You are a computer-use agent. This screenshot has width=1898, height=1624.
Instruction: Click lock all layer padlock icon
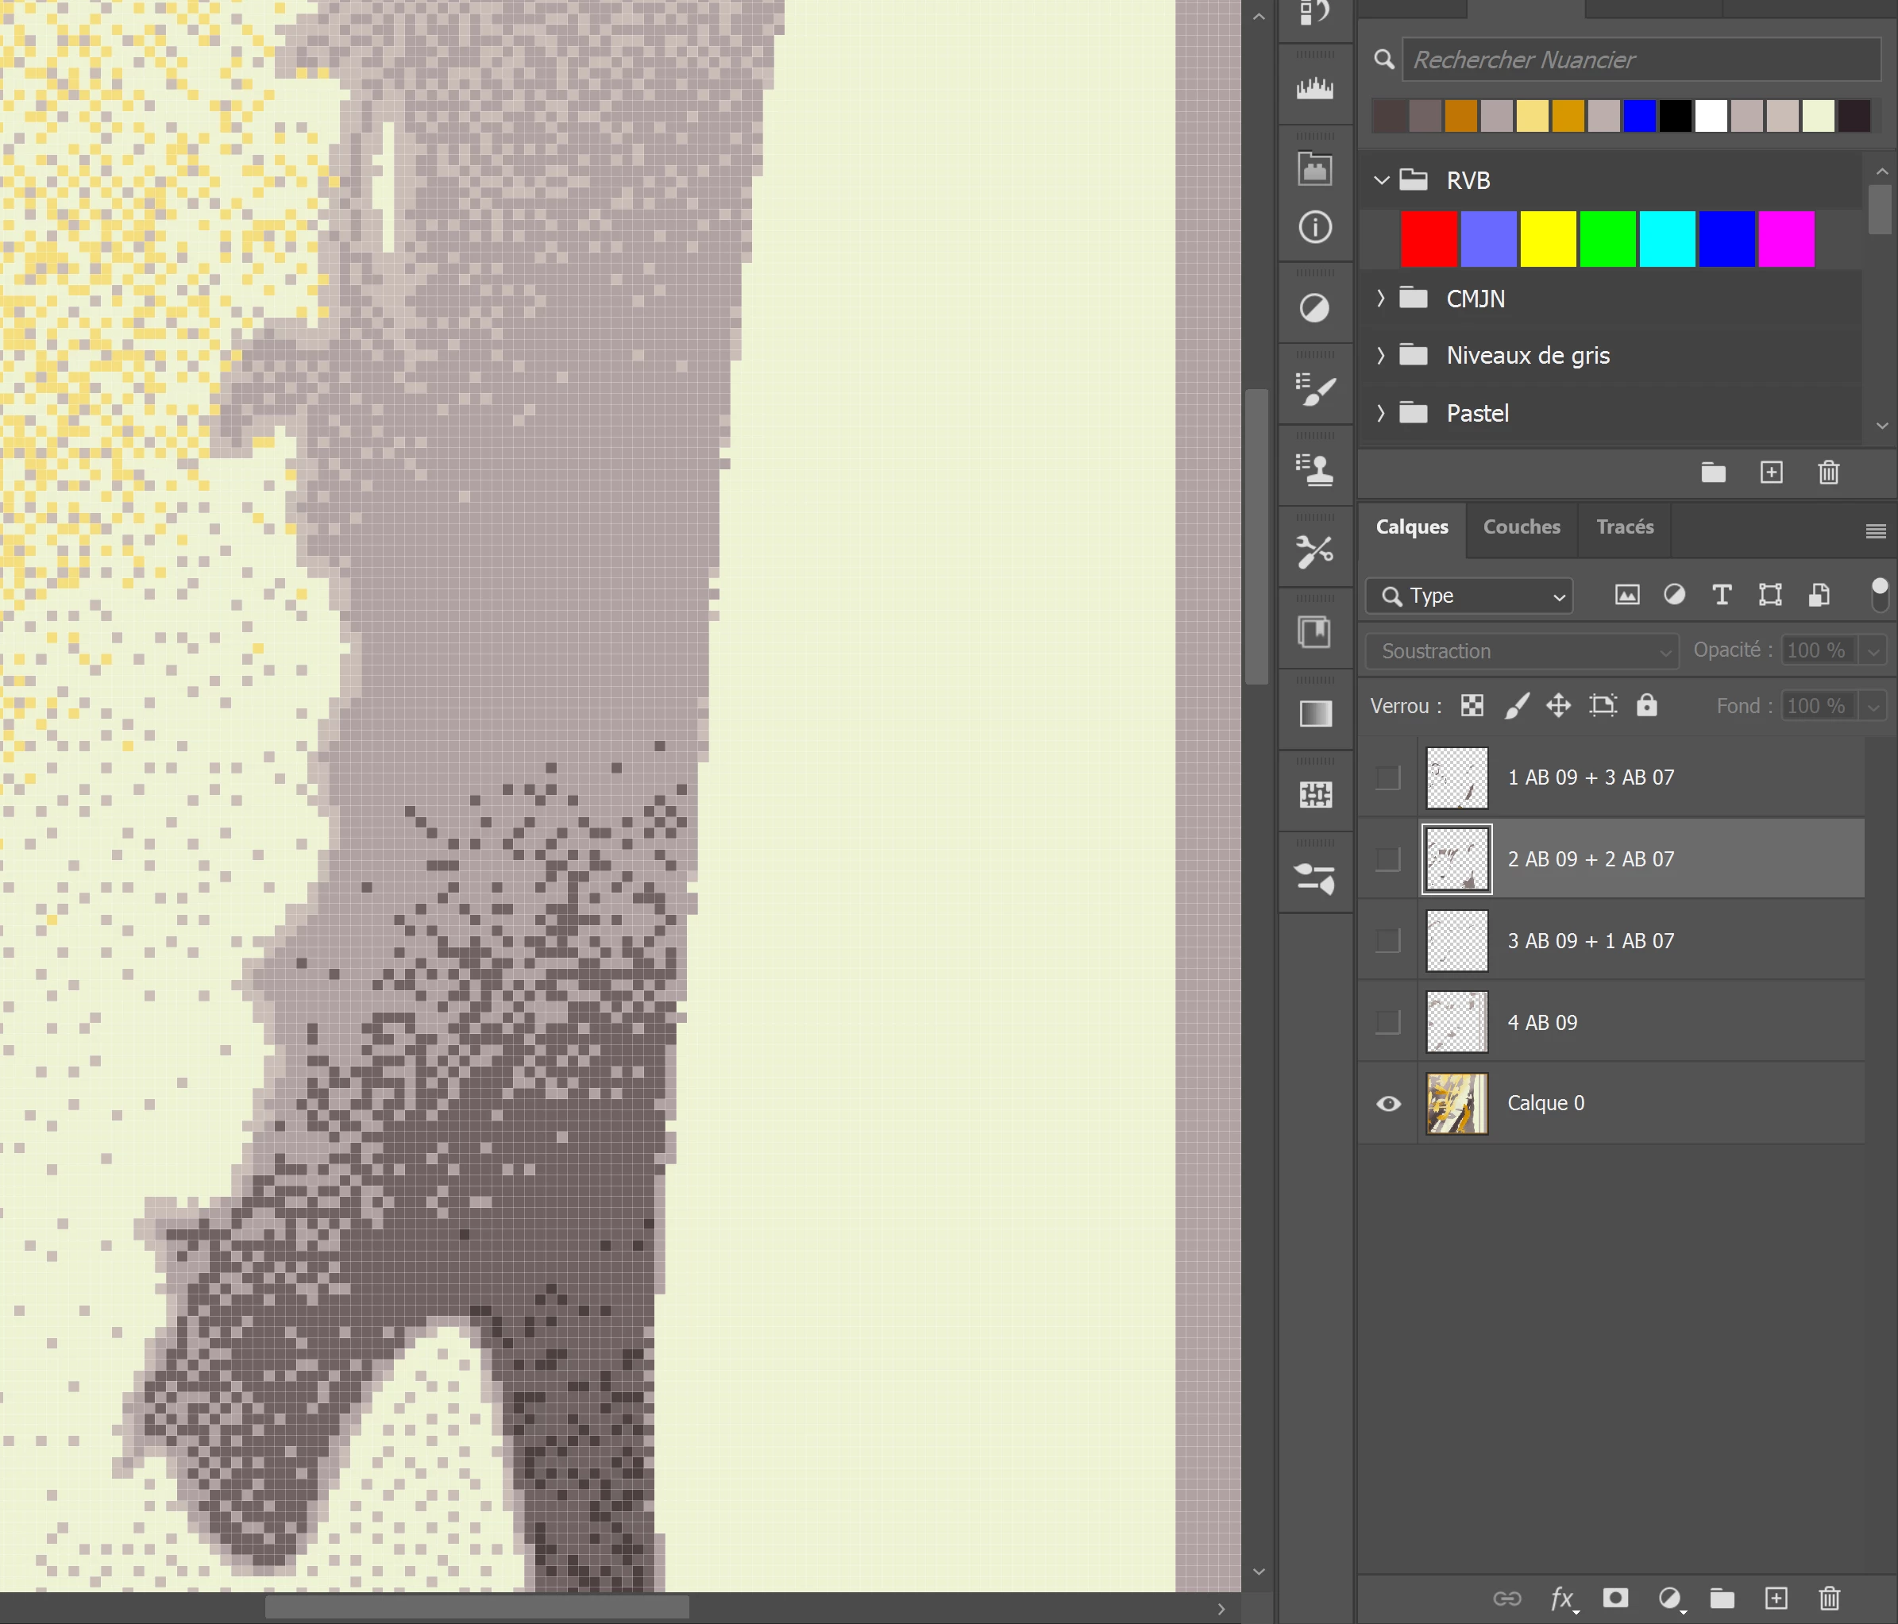point(1646,705)
